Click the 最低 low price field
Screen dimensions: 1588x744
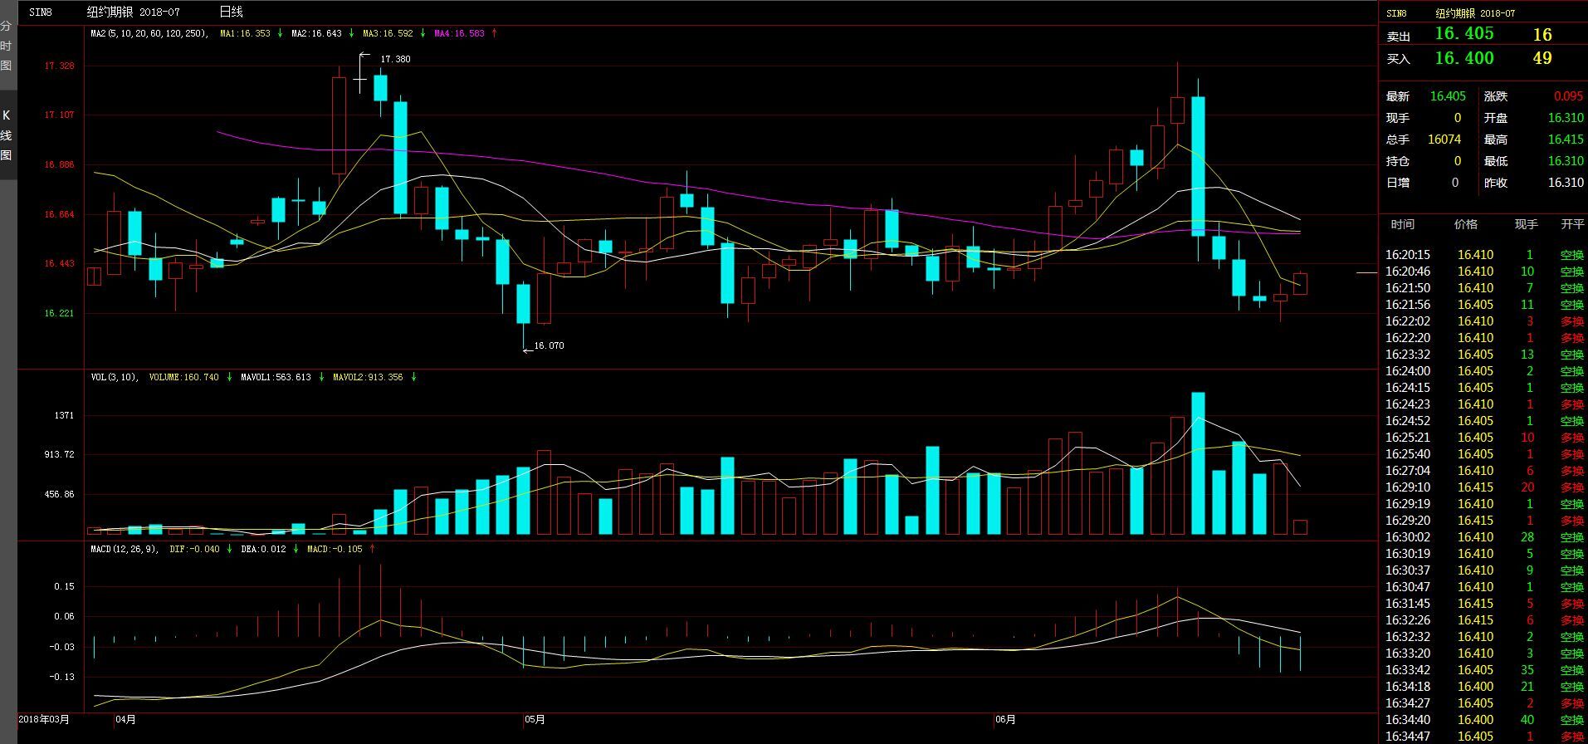point(1534,161)
